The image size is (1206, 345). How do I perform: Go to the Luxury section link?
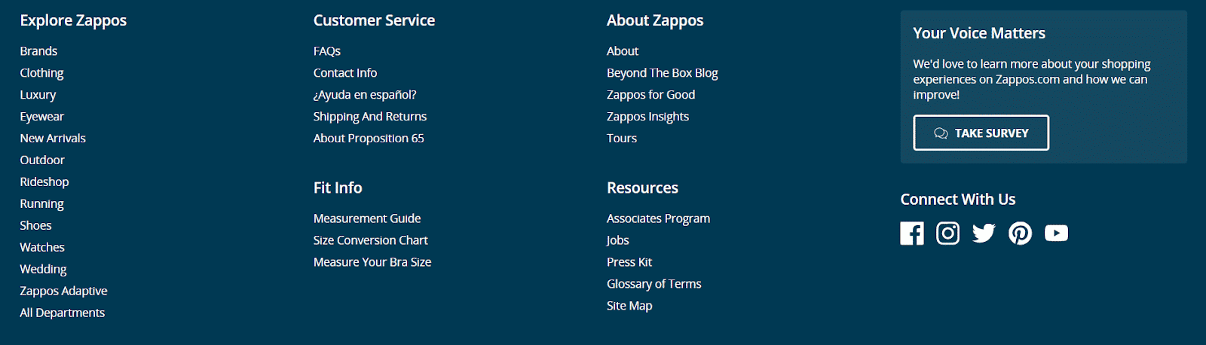(x=38, y=95)
